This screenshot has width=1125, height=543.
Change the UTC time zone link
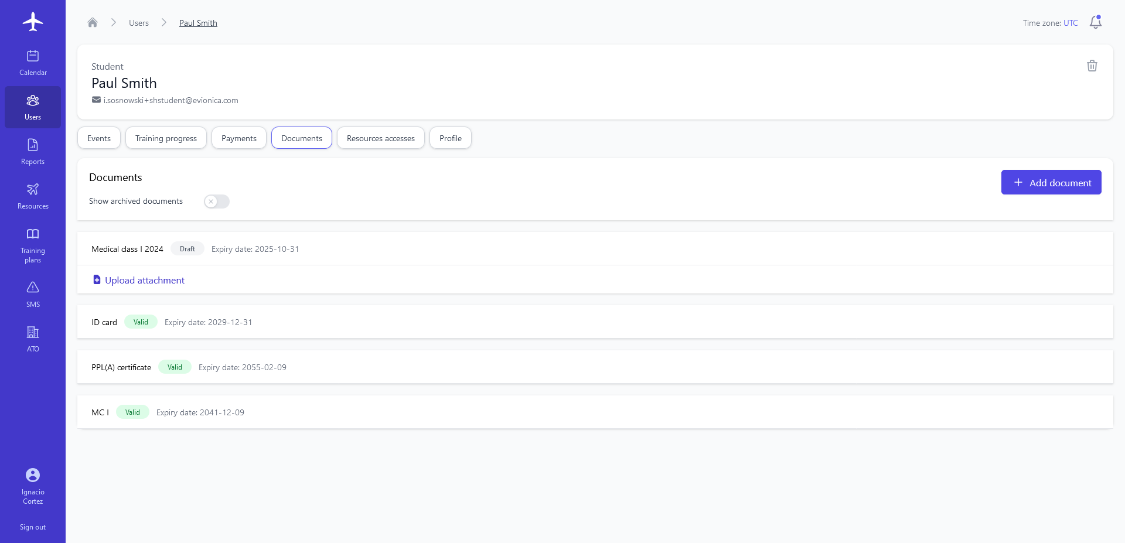click(1071, 23)
